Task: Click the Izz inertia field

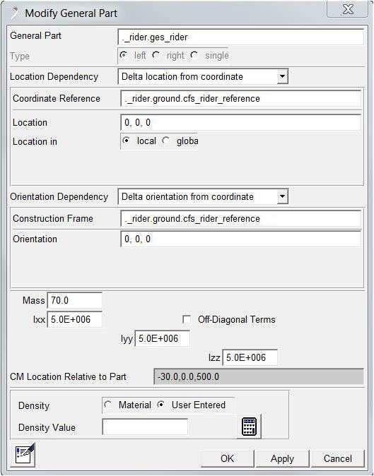Action: coord(250,357)
